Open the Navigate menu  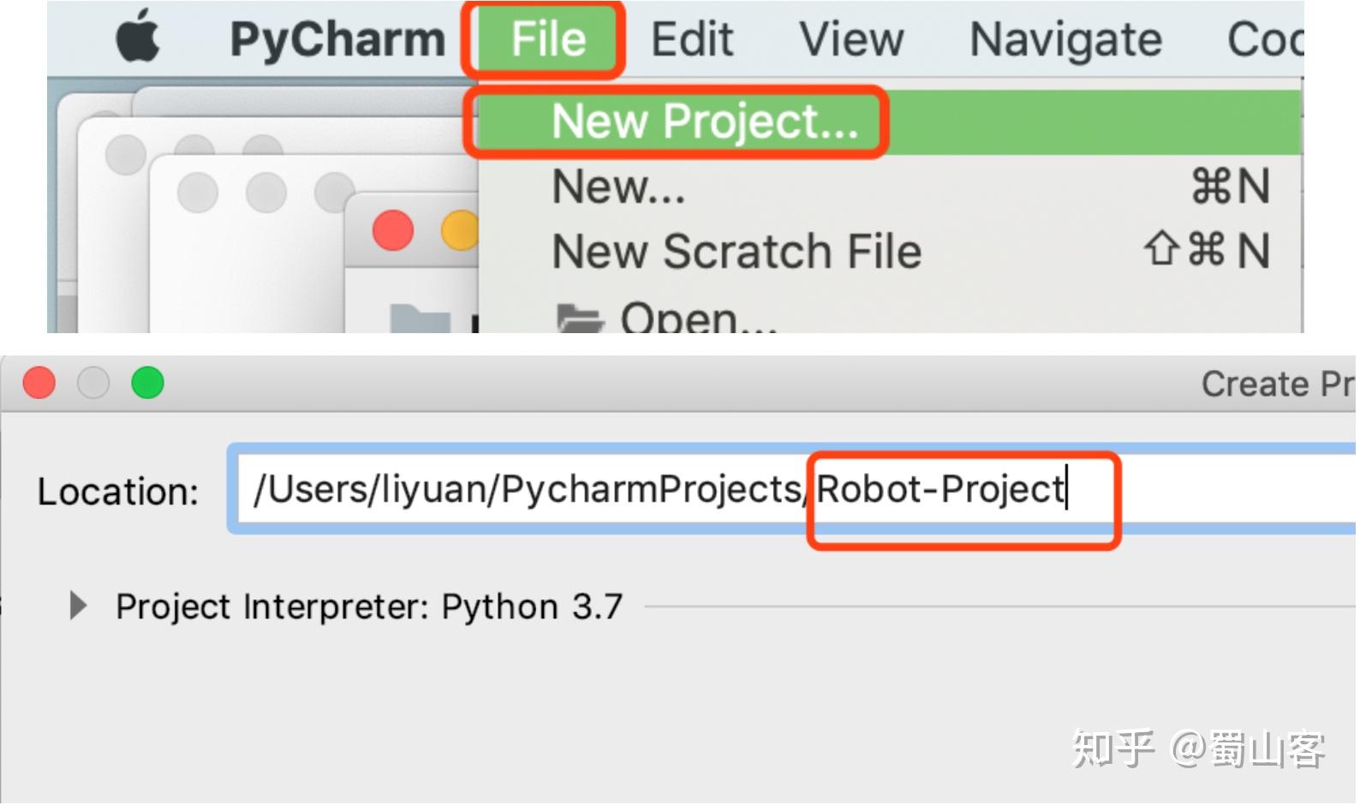1065,39
